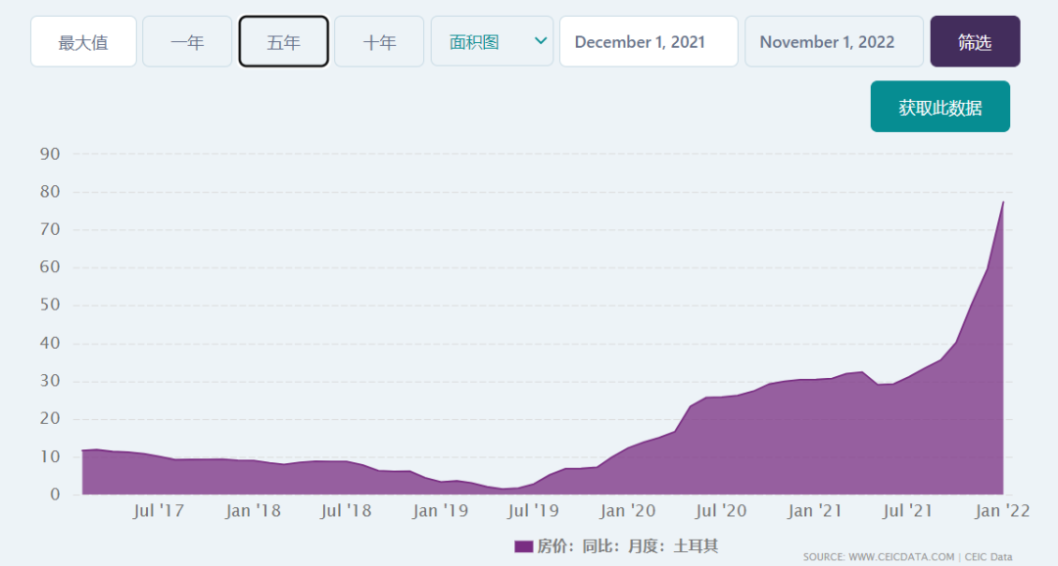Toggle the 房价：同比：月度：土耳其 legend series
This screenshot has height=566, width=1058.
(627, 546)
